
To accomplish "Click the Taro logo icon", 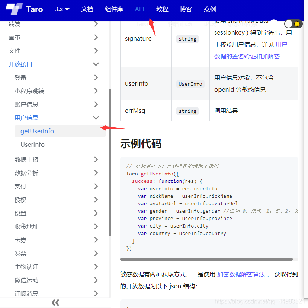I will [14, 9].
